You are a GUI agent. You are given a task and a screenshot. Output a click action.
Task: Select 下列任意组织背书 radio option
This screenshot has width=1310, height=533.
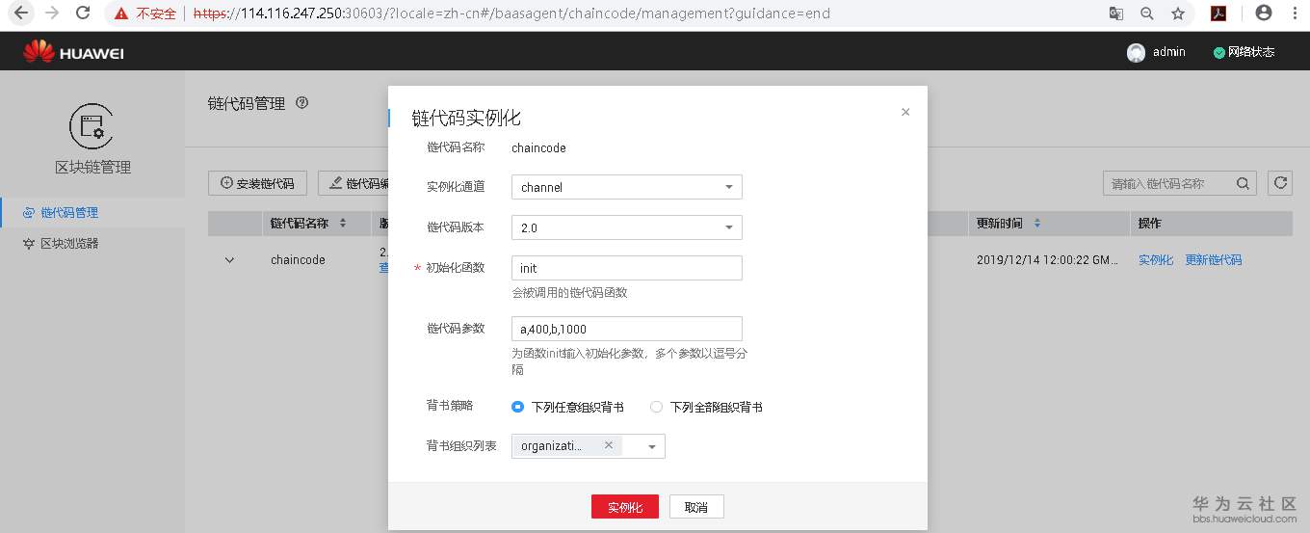[x=518, y=407]
